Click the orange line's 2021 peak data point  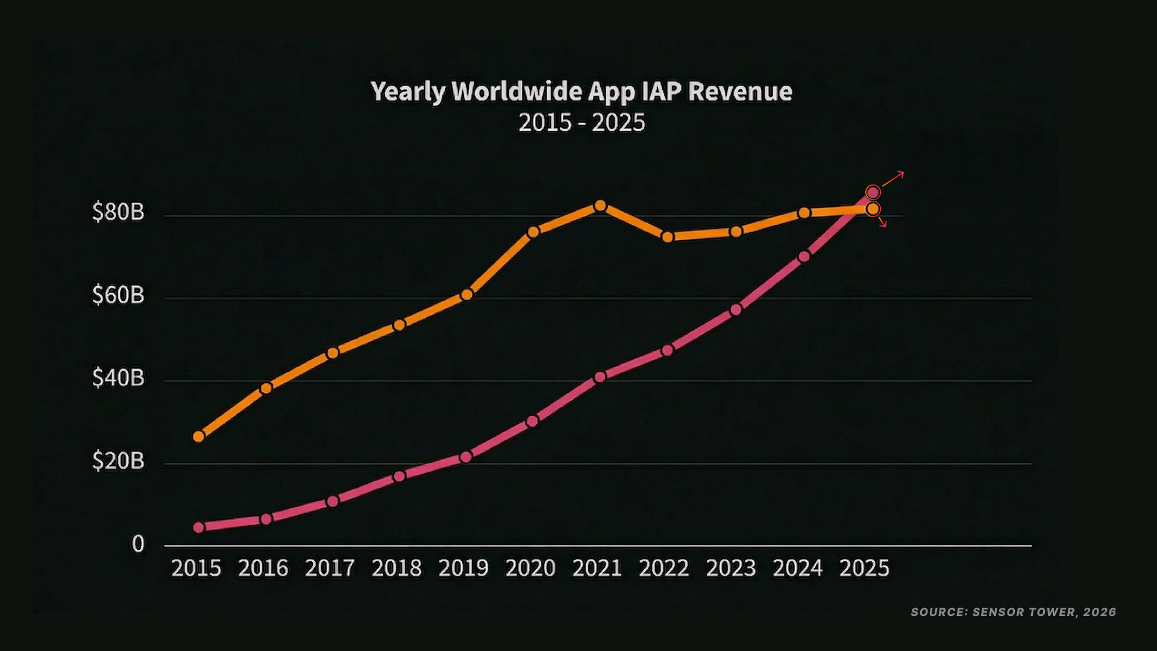click(600, 206)
